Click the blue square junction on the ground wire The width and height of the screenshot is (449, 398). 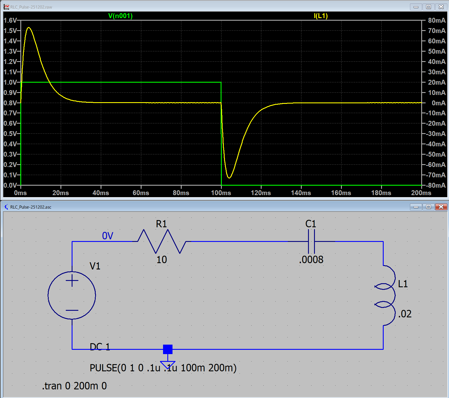pyautogui.click(x=168, y=349)
